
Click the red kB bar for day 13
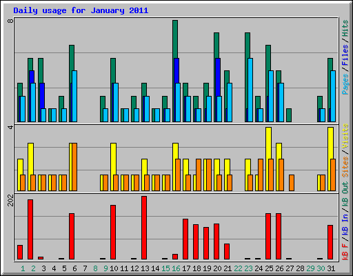144,228
